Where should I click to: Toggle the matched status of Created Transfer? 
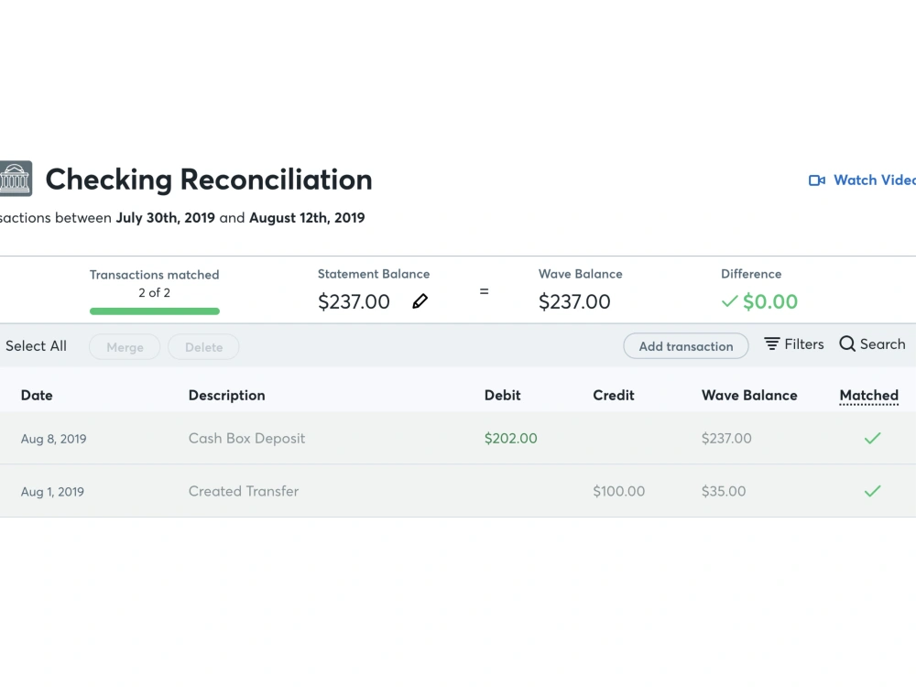[x=872, y=491]
